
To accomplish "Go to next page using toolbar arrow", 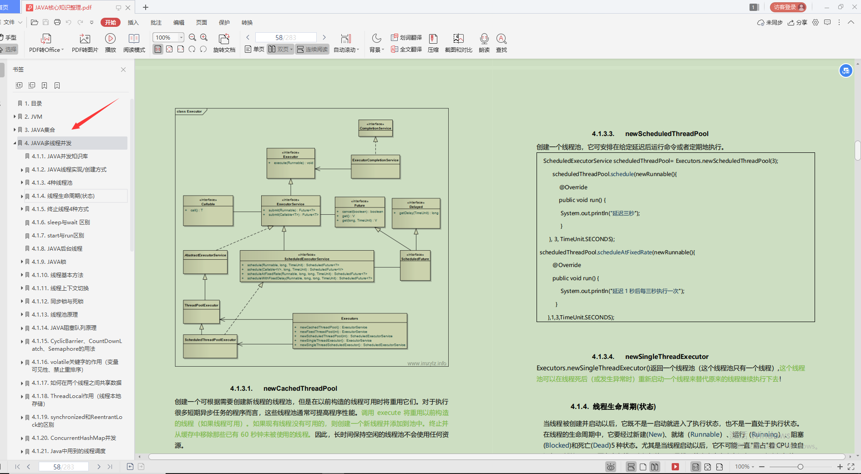I will click(324, 37).
